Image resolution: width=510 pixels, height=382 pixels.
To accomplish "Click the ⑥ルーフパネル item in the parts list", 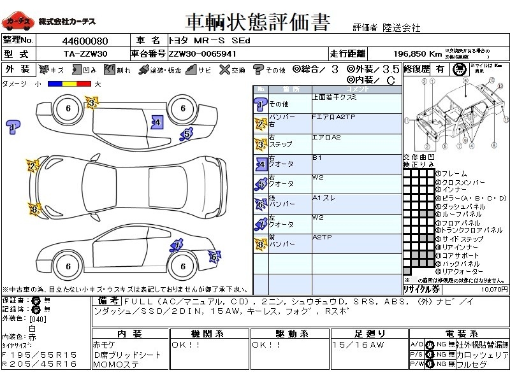I will click(x=458, y=214).
